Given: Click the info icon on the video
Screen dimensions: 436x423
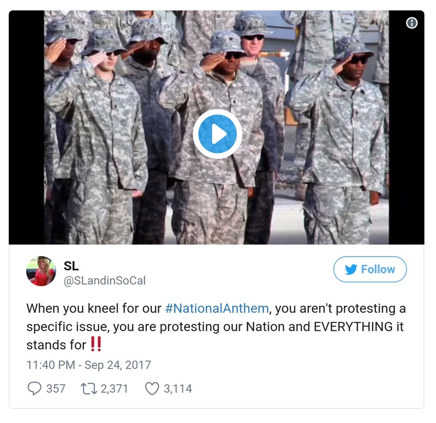Looking at the screenshot, I should pos(412,23).
